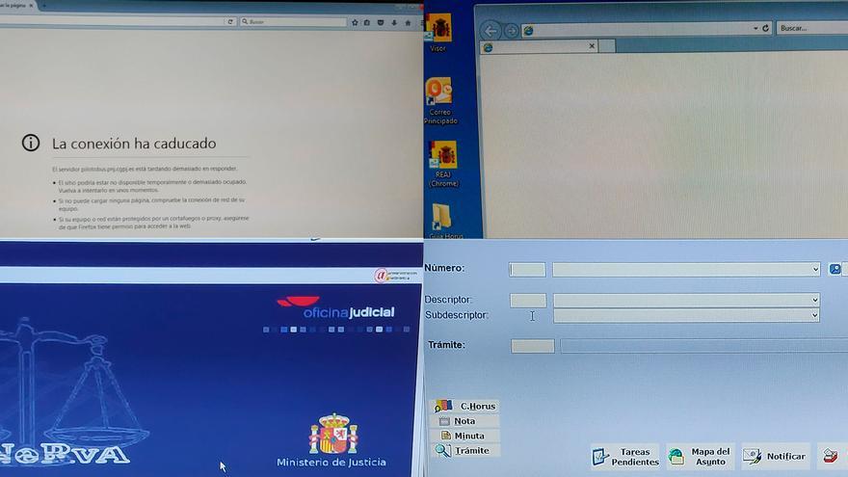
Task: Click the Descriptor code input field
Action: coord(528,301)
